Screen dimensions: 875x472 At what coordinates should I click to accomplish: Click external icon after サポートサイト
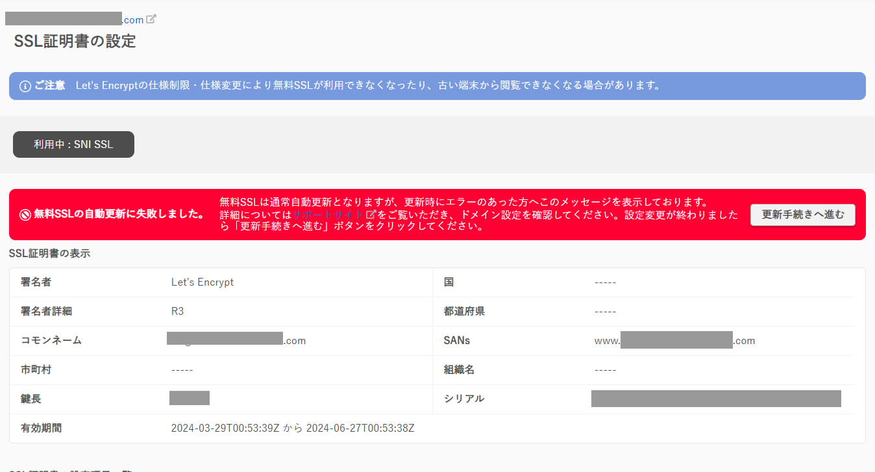371,214
